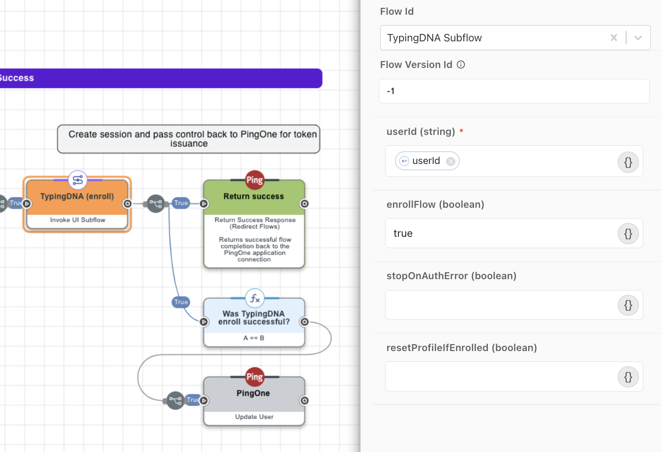
Task: Select the TypingDNA (enroll) subflow node
Action: 77,204
